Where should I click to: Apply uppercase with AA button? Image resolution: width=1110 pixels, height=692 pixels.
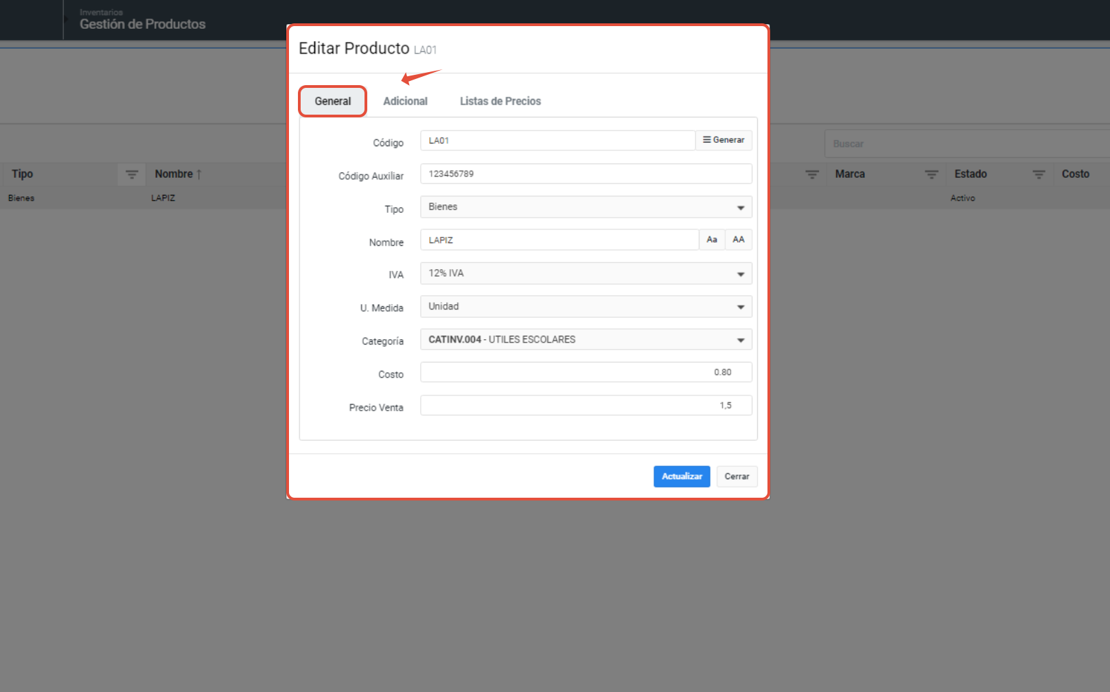739,240
